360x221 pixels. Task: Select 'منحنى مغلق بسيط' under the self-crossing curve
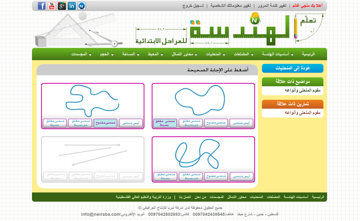[x=165, y=176]
